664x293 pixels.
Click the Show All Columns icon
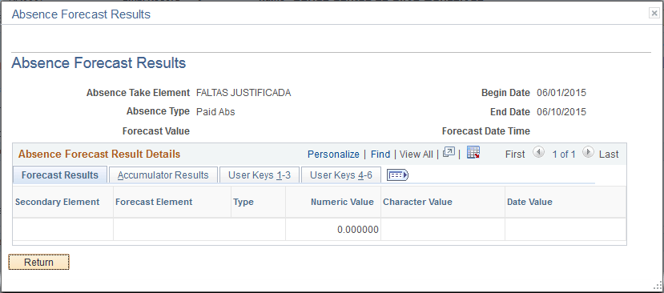tap(397, 175)
